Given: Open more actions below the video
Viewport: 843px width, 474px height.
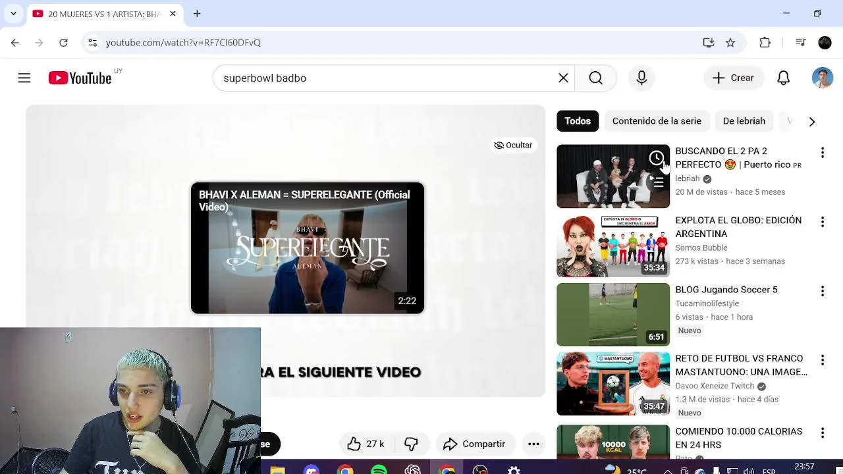Looking at the screenshot, I should click(533, 444).
